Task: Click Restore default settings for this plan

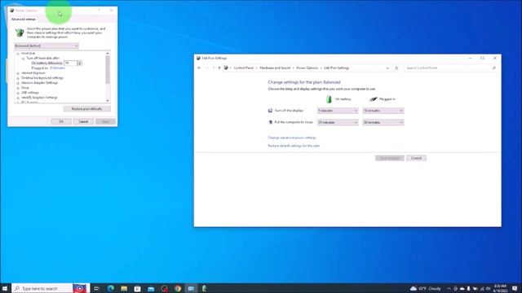Action: [x=294, y=146]
